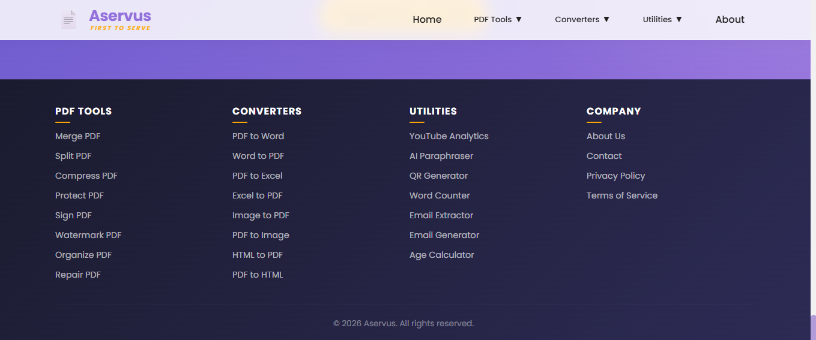Expand the PDF Tools dropdown menu
816x340 pixels.
(498, 19)
